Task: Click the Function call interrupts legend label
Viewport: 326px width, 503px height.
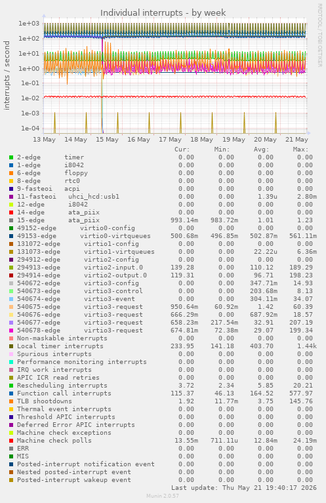Action: click(x=64, y=393)
